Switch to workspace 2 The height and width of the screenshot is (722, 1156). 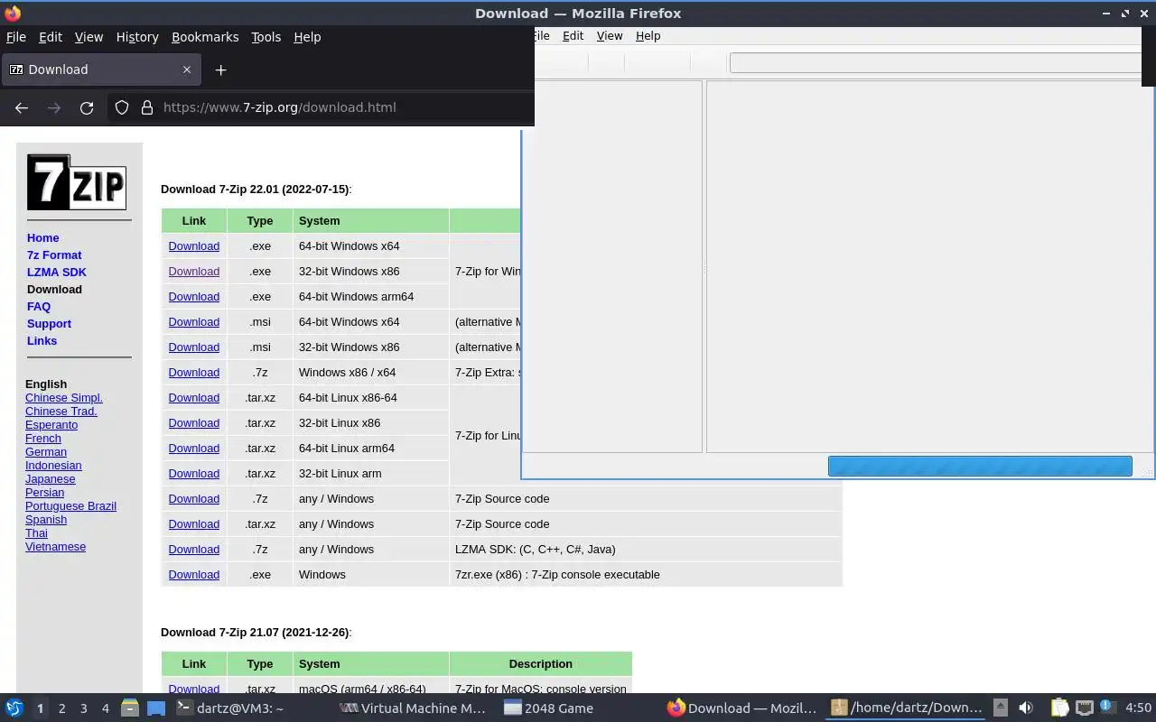61,708
